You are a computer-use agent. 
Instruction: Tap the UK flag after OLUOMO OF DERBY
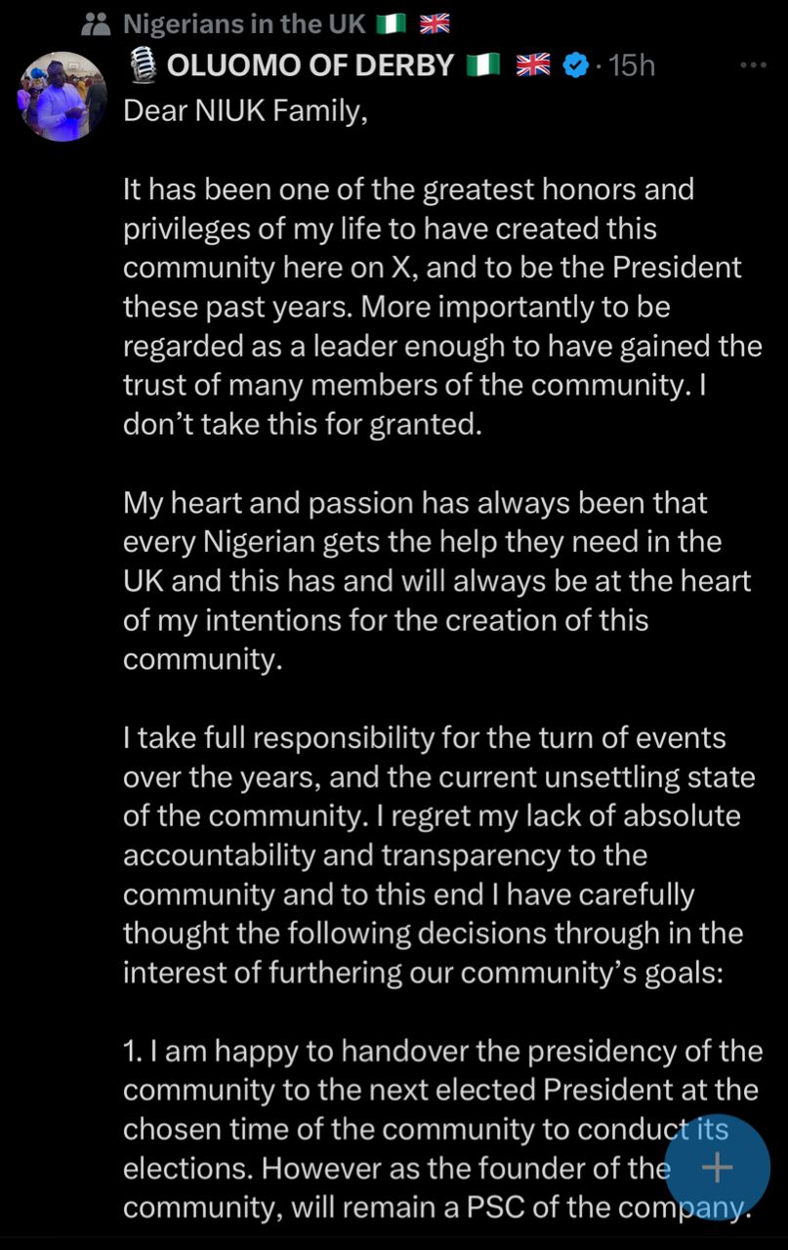pyautogui.click(x=532, y=65)
